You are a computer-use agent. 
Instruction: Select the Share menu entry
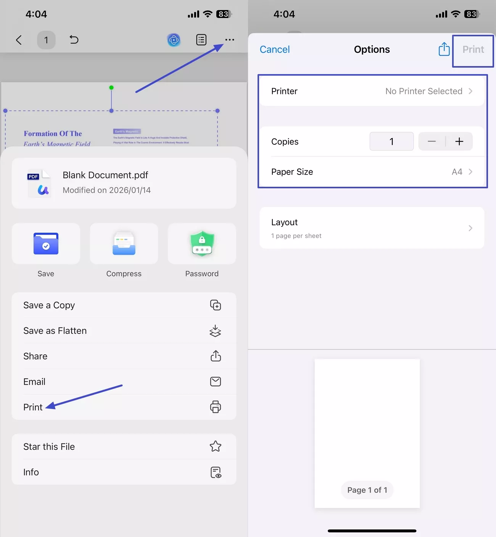(124, 356)
